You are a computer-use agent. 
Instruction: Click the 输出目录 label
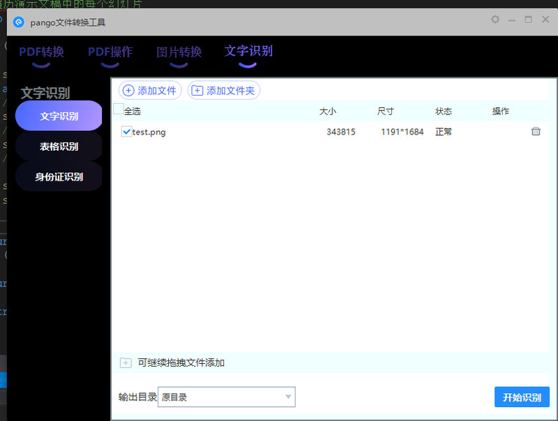point(137,397)
